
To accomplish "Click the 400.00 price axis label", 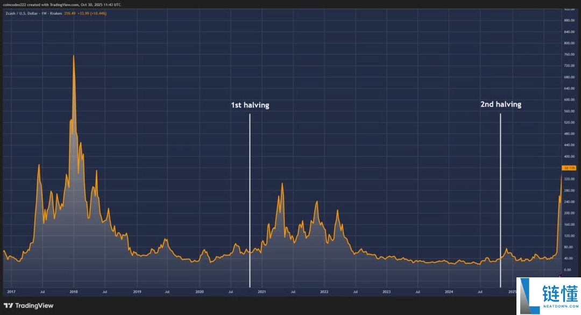I will point(569,156).
